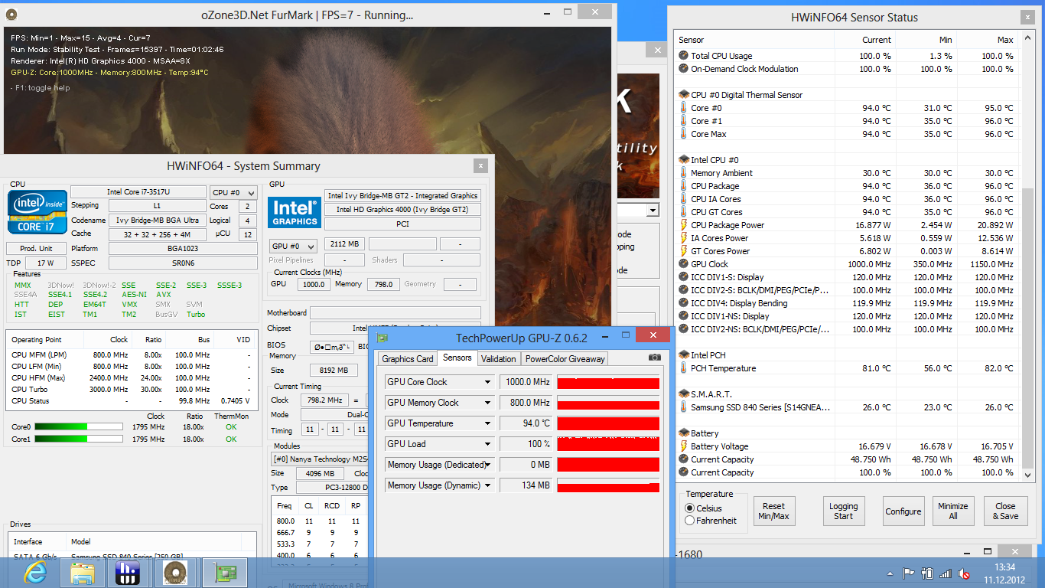Click the Battery group icon
The height and width of the screenshot is (588, 1045).
pos(683,433)
